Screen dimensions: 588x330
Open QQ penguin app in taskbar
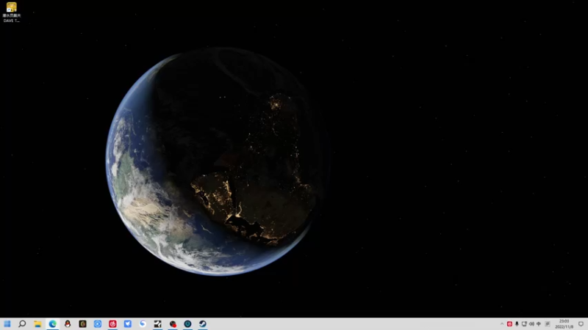68,323
